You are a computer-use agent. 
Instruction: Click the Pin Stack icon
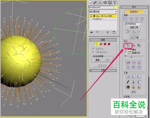[x=91, y=32]
